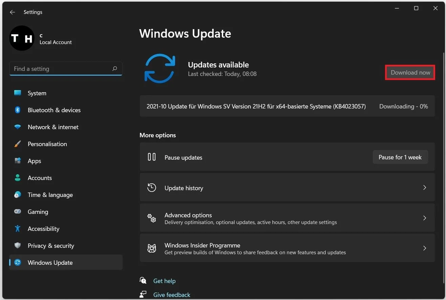Click the Pause updates label

[183, 158]
